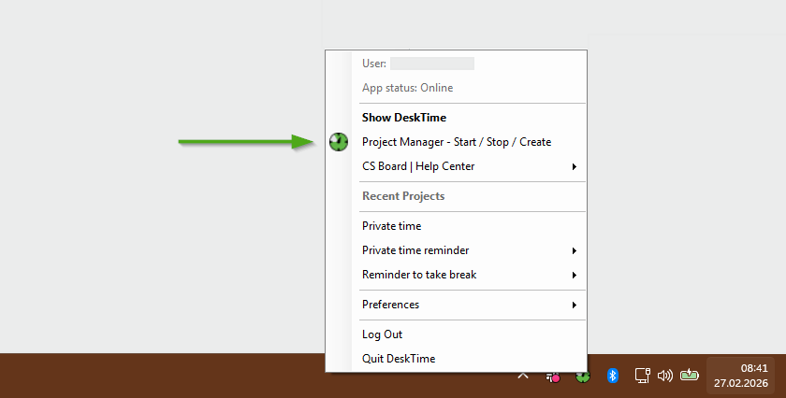Screen dimensions: 786x398
Task: Expand the CS Board | Help Center submenu arrow
Action: (x=574, y=166)
